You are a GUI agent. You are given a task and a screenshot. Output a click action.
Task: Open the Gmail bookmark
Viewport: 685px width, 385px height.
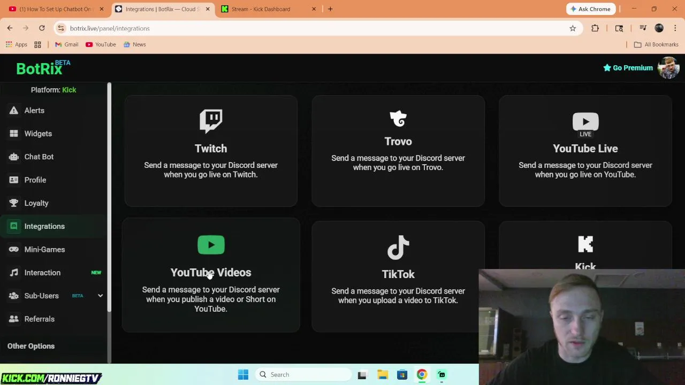click(66, 44)
